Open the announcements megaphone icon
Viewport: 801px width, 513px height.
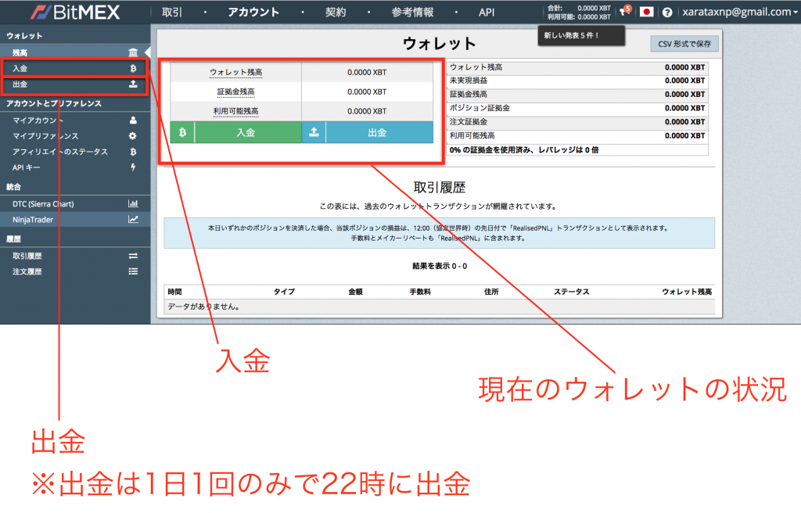(x=623, y=12)
